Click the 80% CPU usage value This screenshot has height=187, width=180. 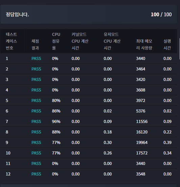(x=56, y=101)
